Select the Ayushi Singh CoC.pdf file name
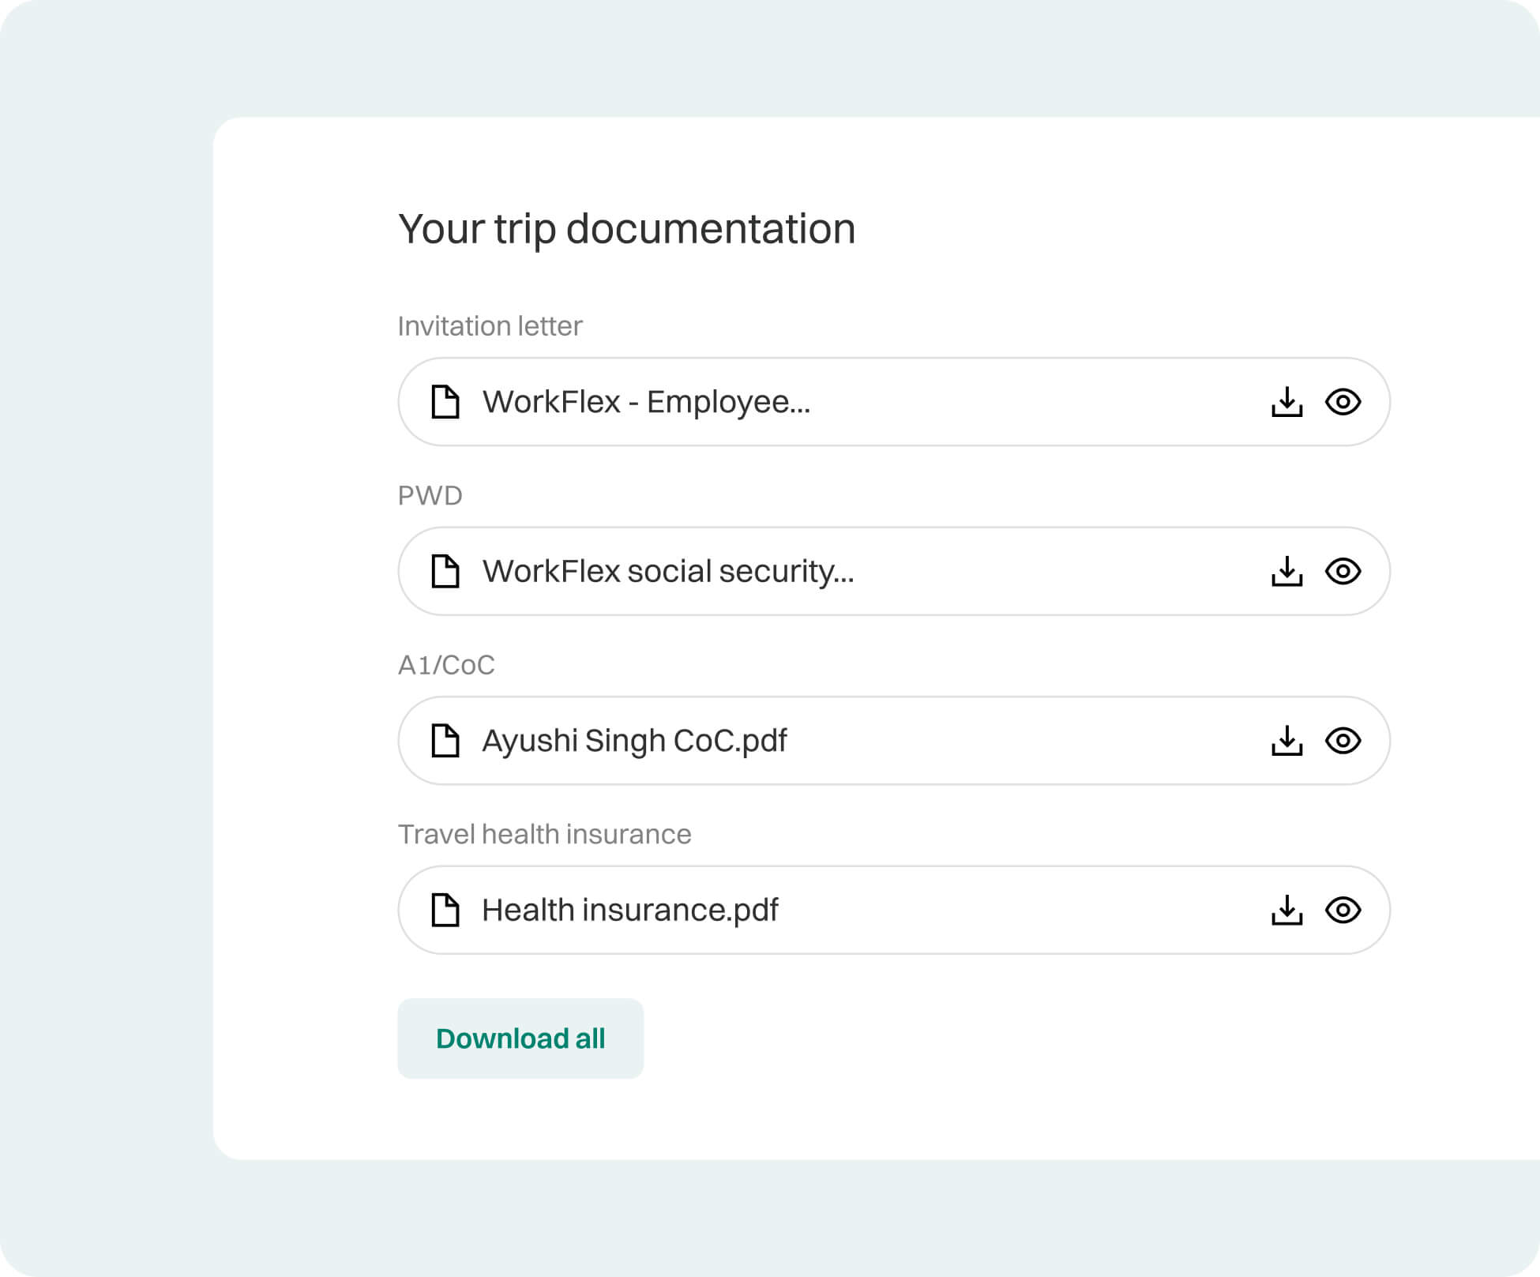This screenshot has height=1277, width=1540. 634,741
